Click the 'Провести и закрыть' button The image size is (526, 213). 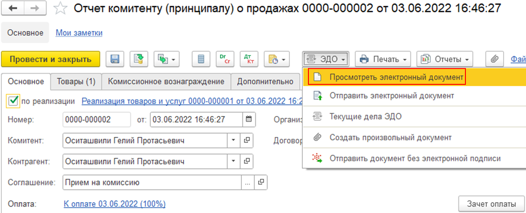pos(50,59)
